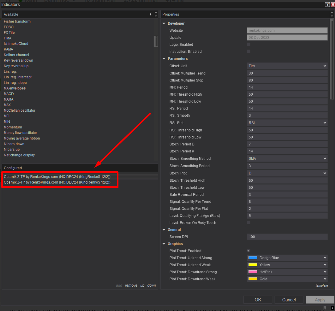
Task: Click the Offset: Multiplier Stop field
Action: click(287, 80)
